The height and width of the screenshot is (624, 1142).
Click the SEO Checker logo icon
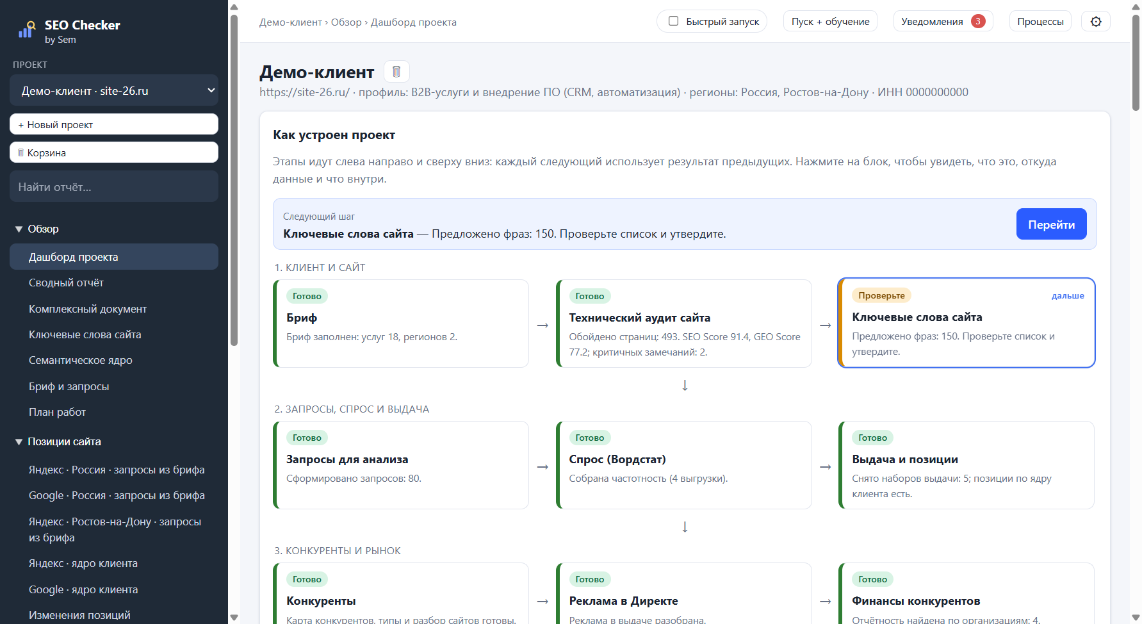(26, 29)
